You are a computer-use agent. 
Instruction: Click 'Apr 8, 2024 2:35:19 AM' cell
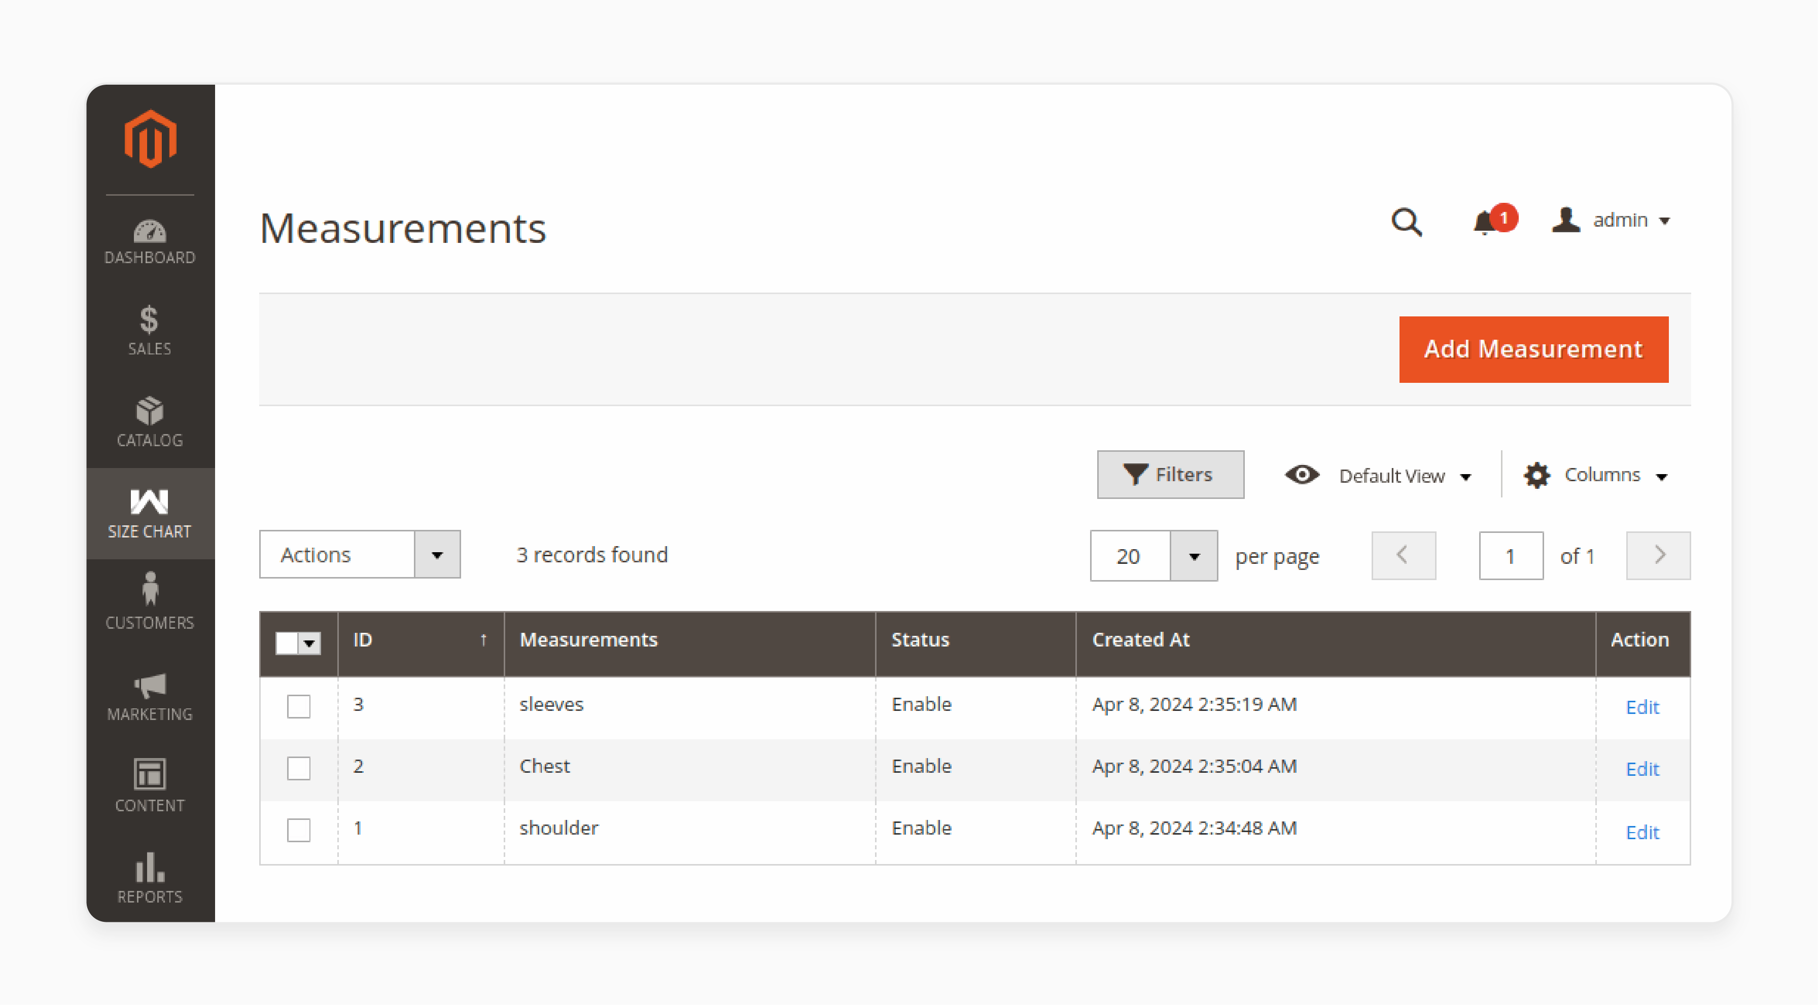1194,704
